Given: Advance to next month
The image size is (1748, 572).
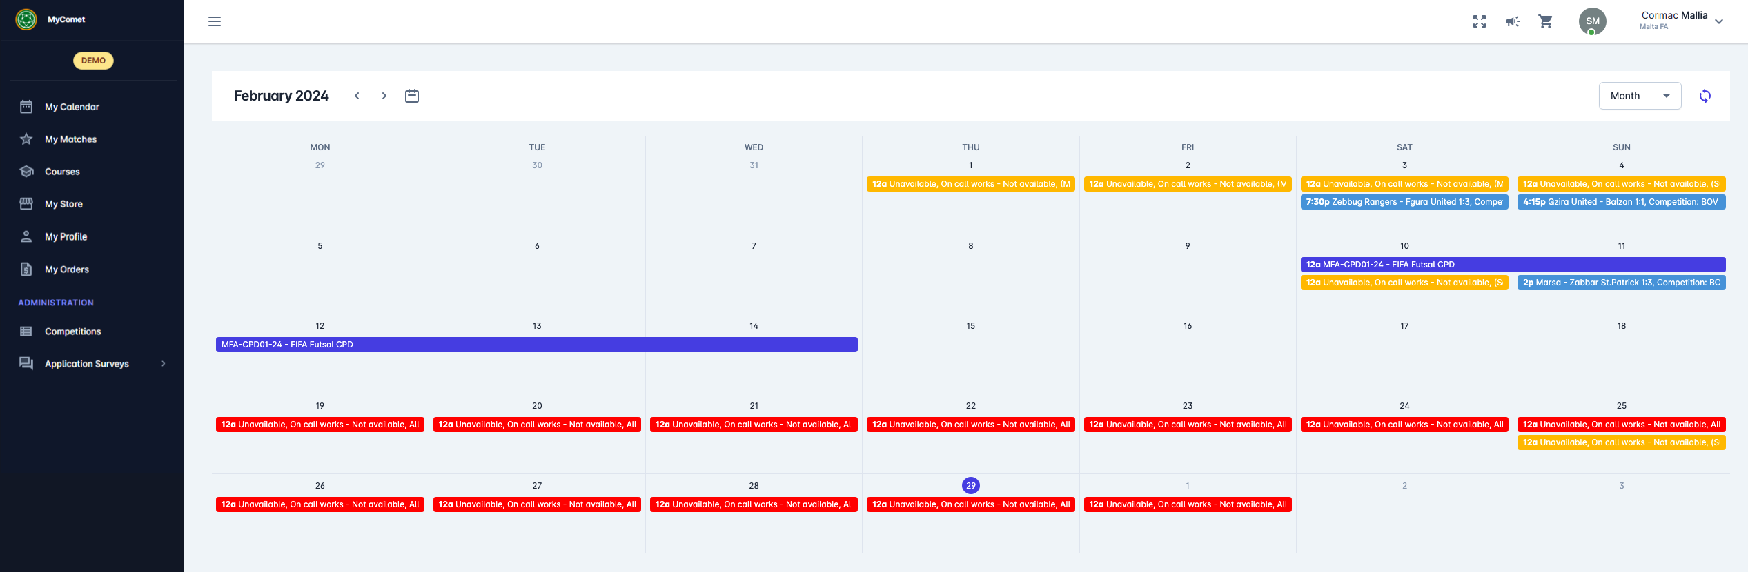Looking at the screenshot, I should (x=384, y=96).
